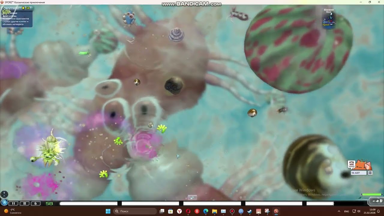Open Snipping Tool from the taskbar
384x216 pixels.
point(267,211)
